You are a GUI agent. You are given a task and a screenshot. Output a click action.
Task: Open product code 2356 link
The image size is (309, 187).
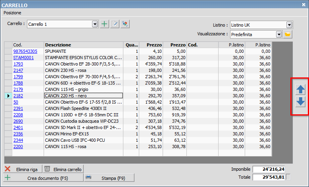click(x=18, y=134)
